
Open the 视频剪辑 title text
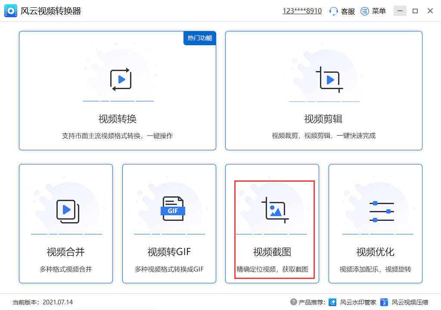click(323, 119)
